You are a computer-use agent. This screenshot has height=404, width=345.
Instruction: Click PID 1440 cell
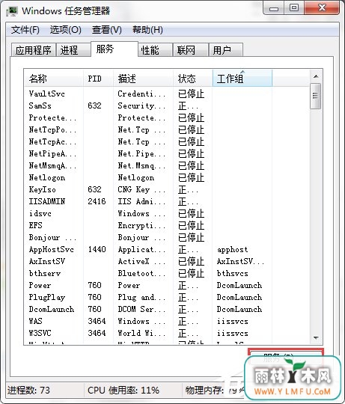click(97, 249)
